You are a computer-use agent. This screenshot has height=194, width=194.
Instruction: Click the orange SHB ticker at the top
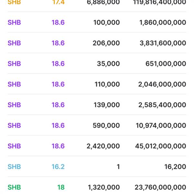14,2
